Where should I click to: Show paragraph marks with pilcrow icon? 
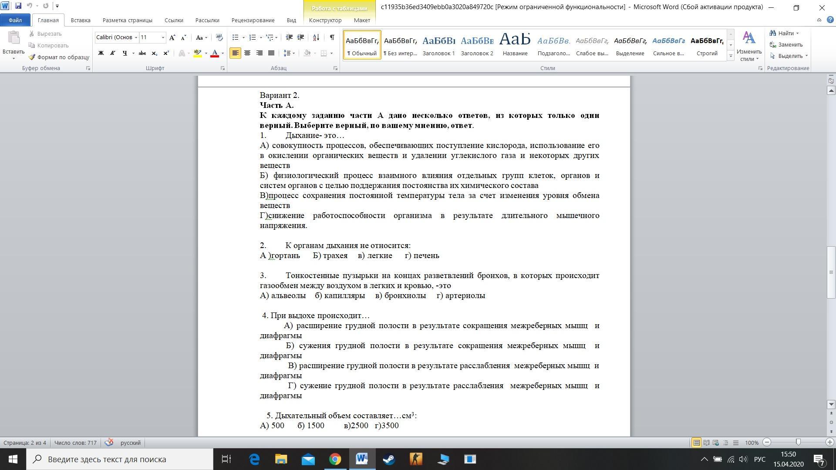point(332,37)
